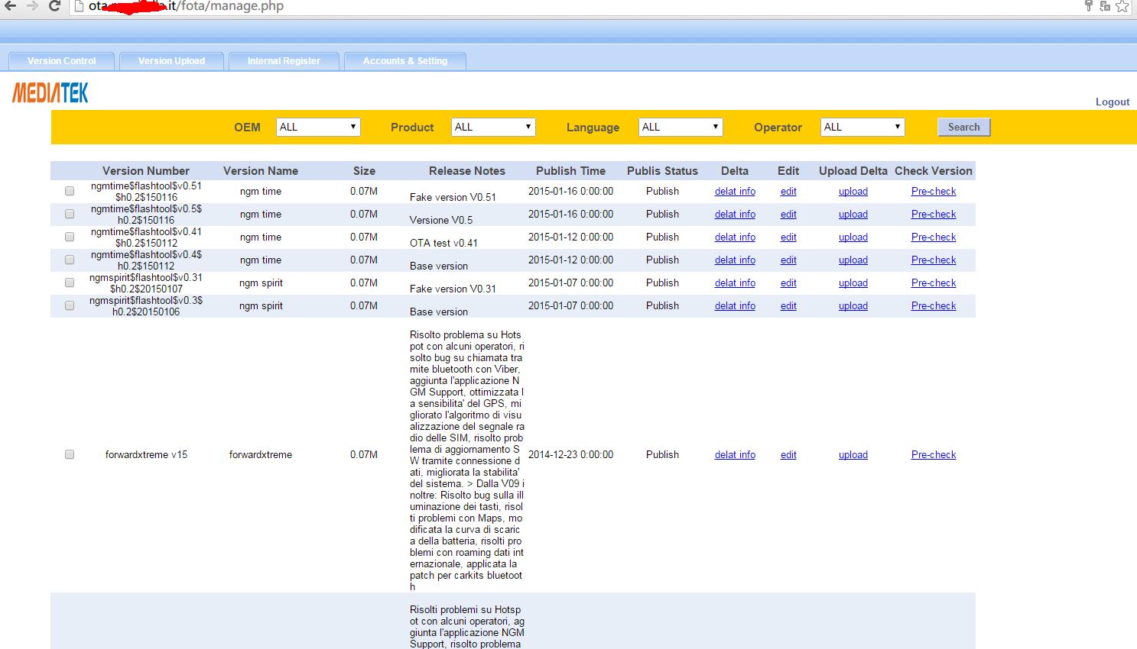Viewport: 1137px width, 649px height.
Task: Edit the Versione V0.5 entry
Action: pyautogui.click(x=788, y=214)
